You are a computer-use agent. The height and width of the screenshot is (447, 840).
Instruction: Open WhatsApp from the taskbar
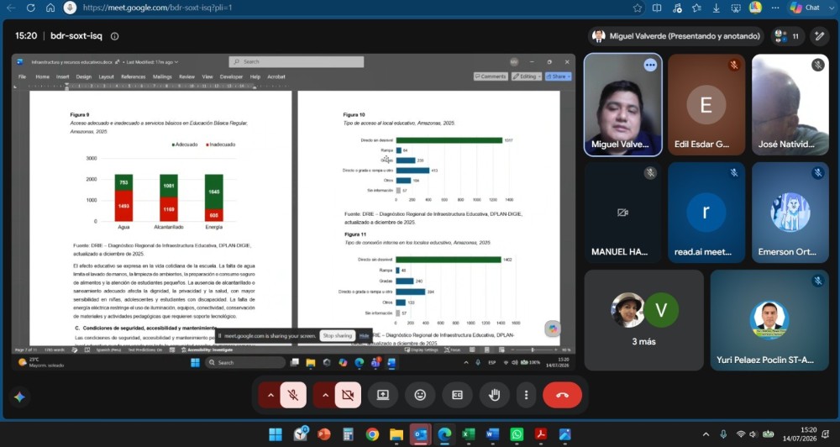pos(517,434)
